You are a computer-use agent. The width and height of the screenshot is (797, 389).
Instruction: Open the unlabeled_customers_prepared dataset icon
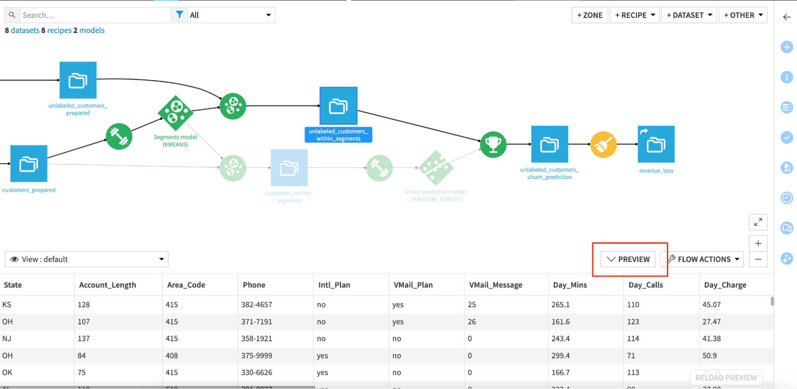click(78, 80)
